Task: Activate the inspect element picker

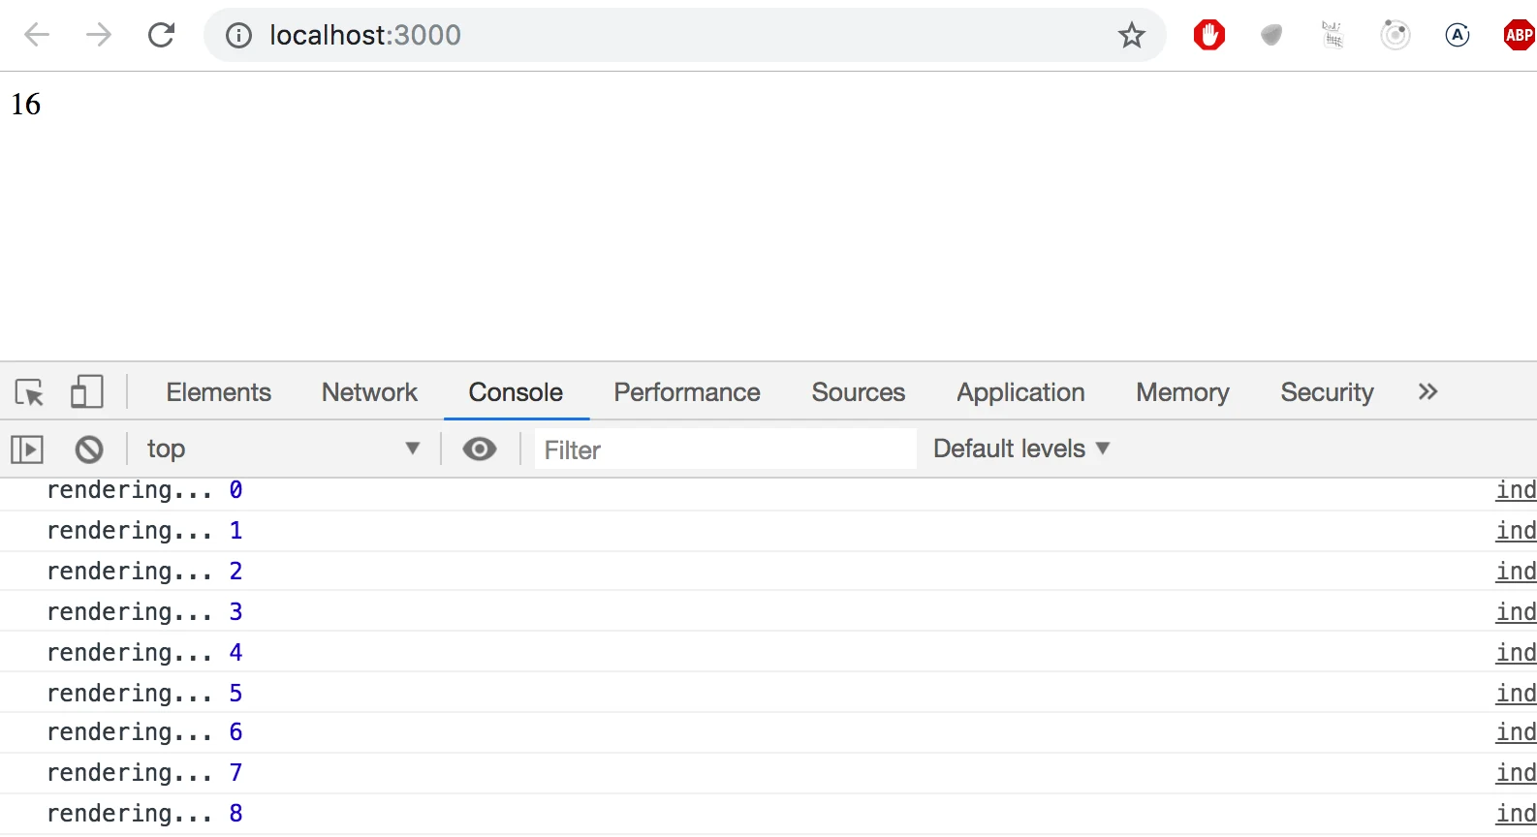Action: click(x=29, y=392)
